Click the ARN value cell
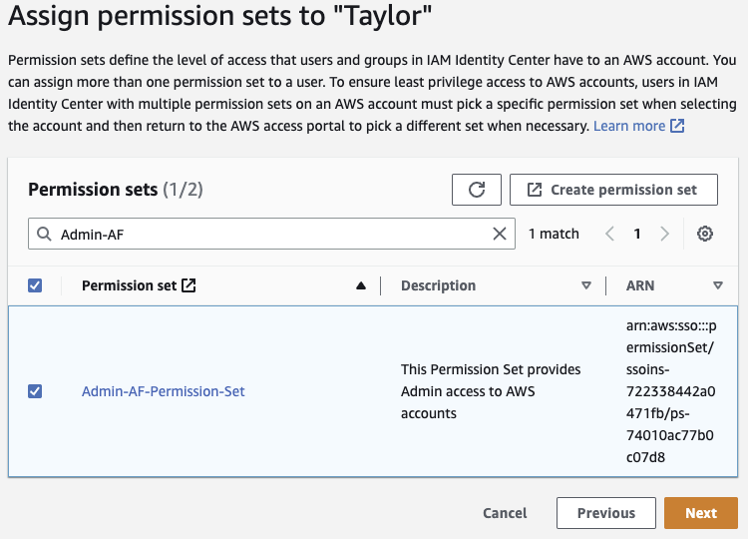Viewport: 748px width, 539px height. click(671, 391)
